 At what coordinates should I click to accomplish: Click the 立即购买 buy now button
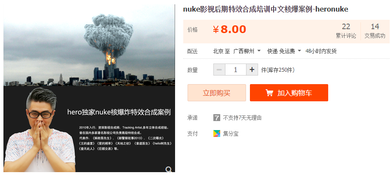click(x=217, y=93)
